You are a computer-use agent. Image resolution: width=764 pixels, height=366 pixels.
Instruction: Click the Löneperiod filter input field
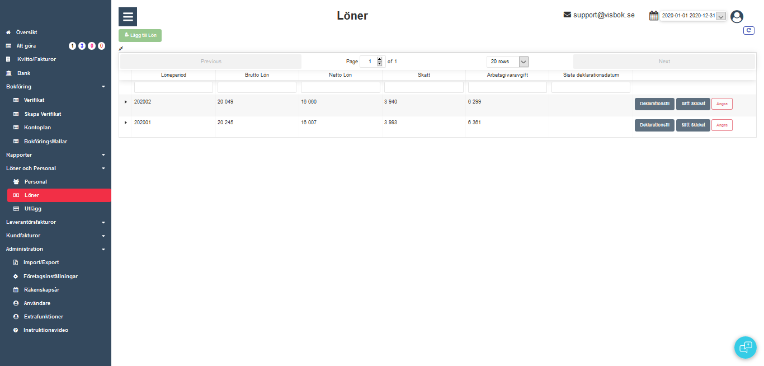pyautogui.click(x=173, y=87)
